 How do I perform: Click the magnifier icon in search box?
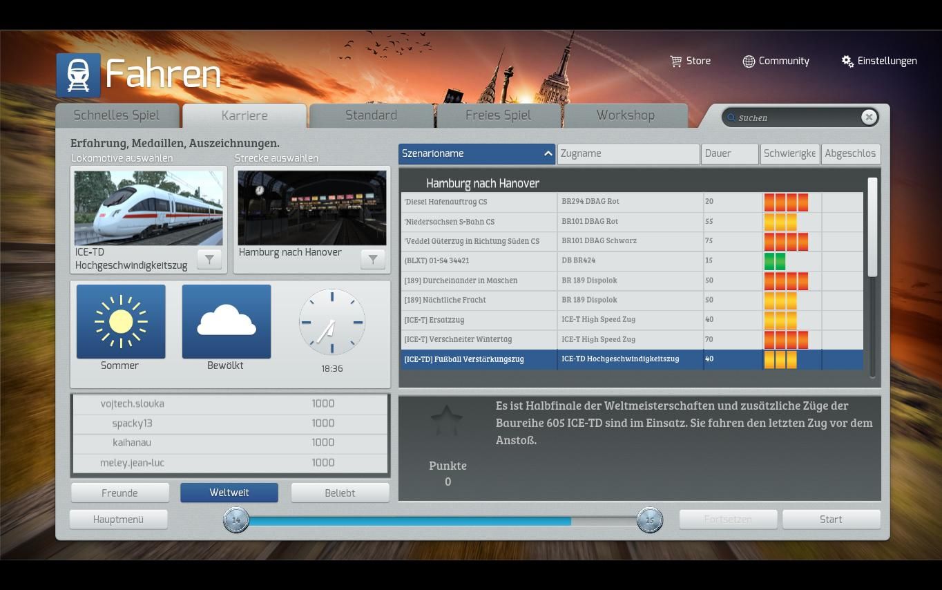tap(731, 117)
